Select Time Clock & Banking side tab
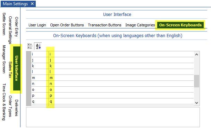Image resolution: width=211 pixels, height=130 pixels. point(4,102)
